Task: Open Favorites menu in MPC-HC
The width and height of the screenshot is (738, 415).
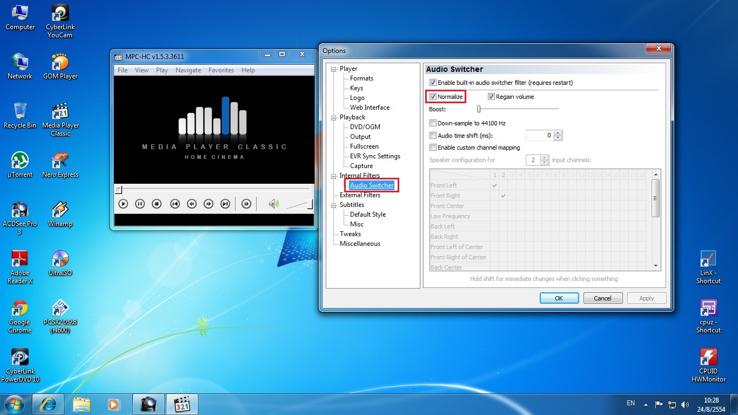Action: tap(222, 70)
